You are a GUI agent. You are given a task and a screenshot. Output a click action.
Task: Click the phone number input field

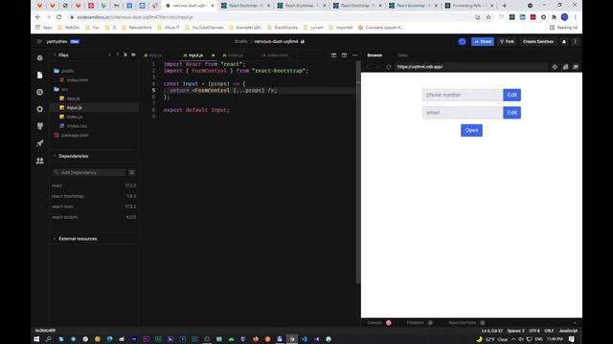[463, 95]
